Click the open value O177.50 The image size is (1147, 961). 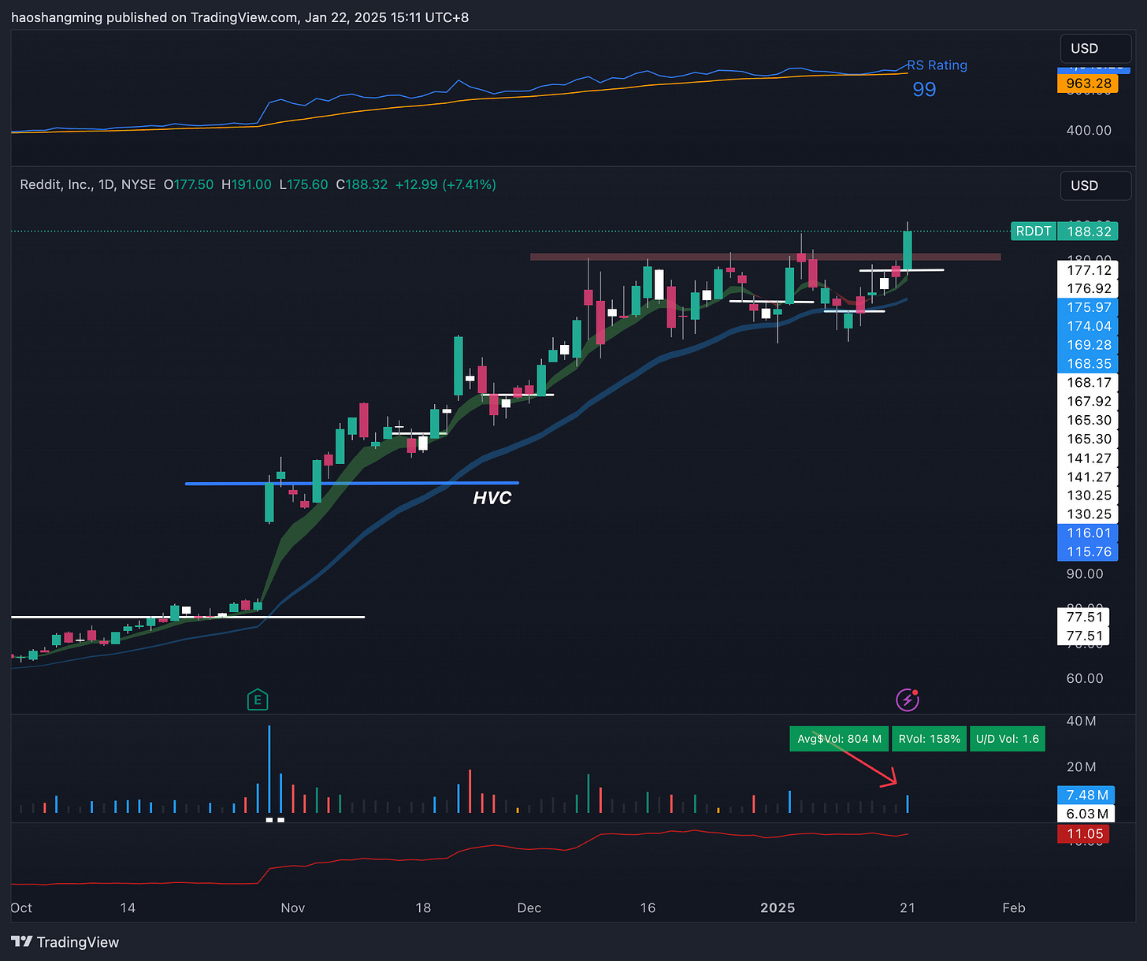pyautogui.click(x=188, y=184)
